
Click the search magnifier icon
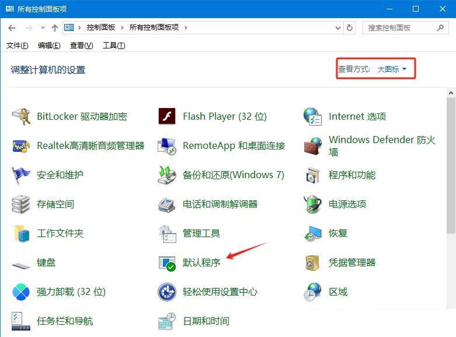click(440, 27)
